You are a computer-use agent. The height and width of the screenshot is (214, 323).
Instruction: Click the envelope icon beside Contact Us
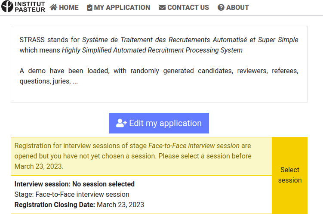point(162,7)
